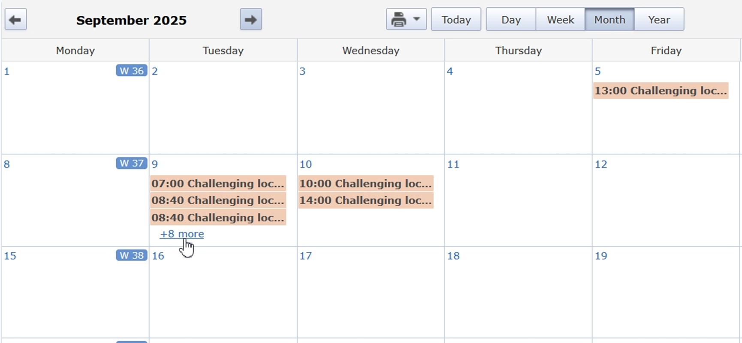
Task: Click day number 19 link
Action: point(600,256)
